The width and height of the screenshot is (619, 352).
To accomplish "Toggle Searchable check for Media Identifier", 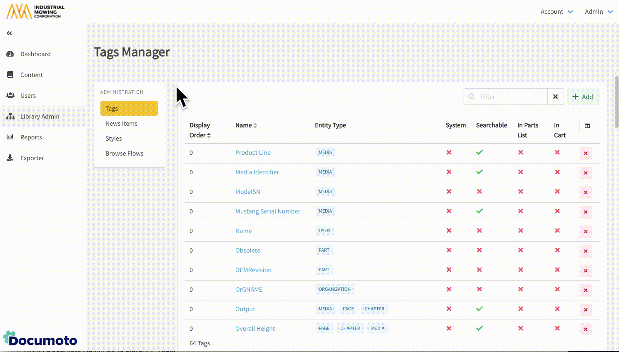I will (479, 172).
